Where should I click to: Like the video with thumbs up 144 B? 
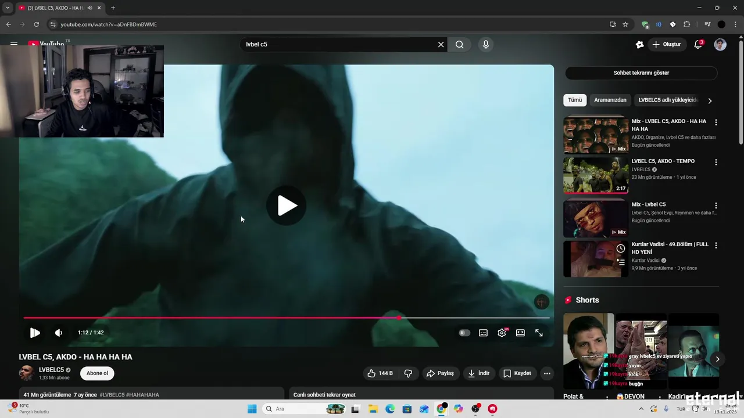click(x=380, y=373)
